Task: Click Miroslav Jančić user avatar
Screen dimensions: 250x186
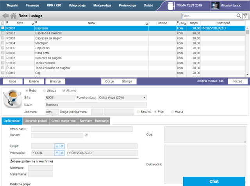Action: [215, 6]
